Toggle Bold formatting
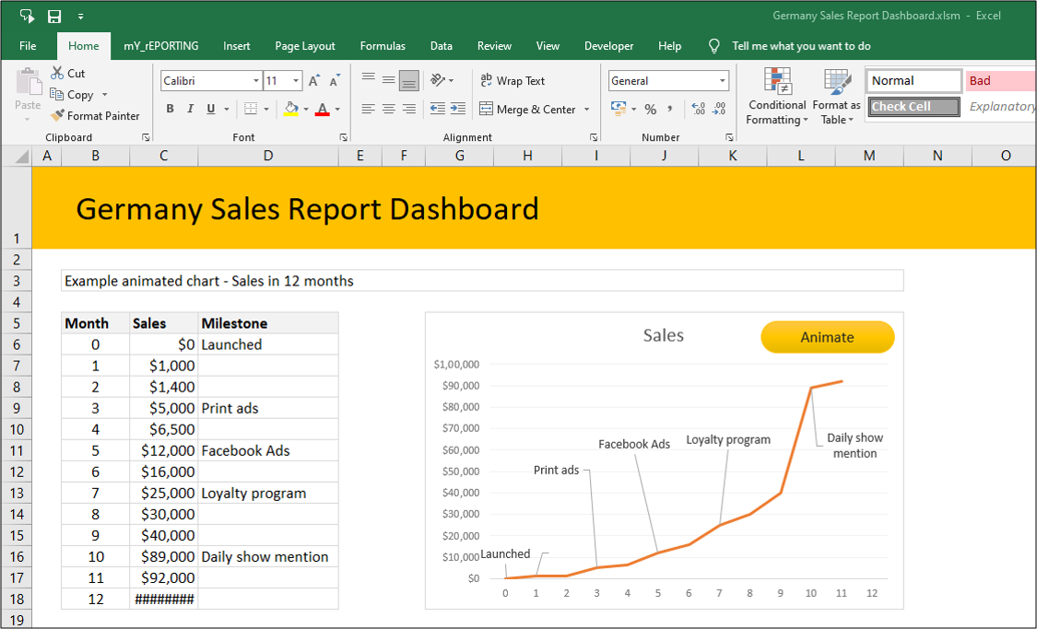Viewport: 1037px width, 629px height. [x=170, y=109]
